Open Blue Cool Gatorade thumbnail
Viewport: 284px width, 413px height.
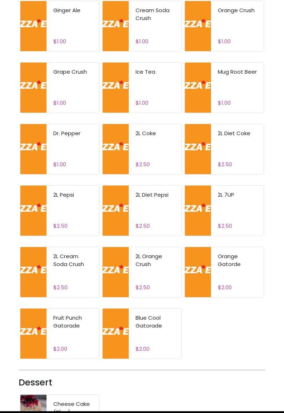[116, 334]
